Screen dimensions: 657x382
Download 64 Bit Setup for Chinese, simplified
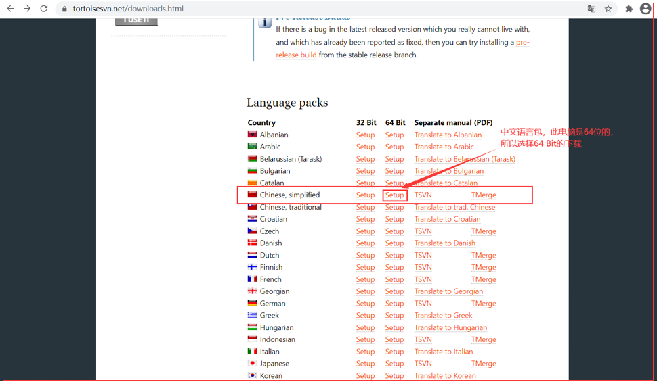click(395, 195)
